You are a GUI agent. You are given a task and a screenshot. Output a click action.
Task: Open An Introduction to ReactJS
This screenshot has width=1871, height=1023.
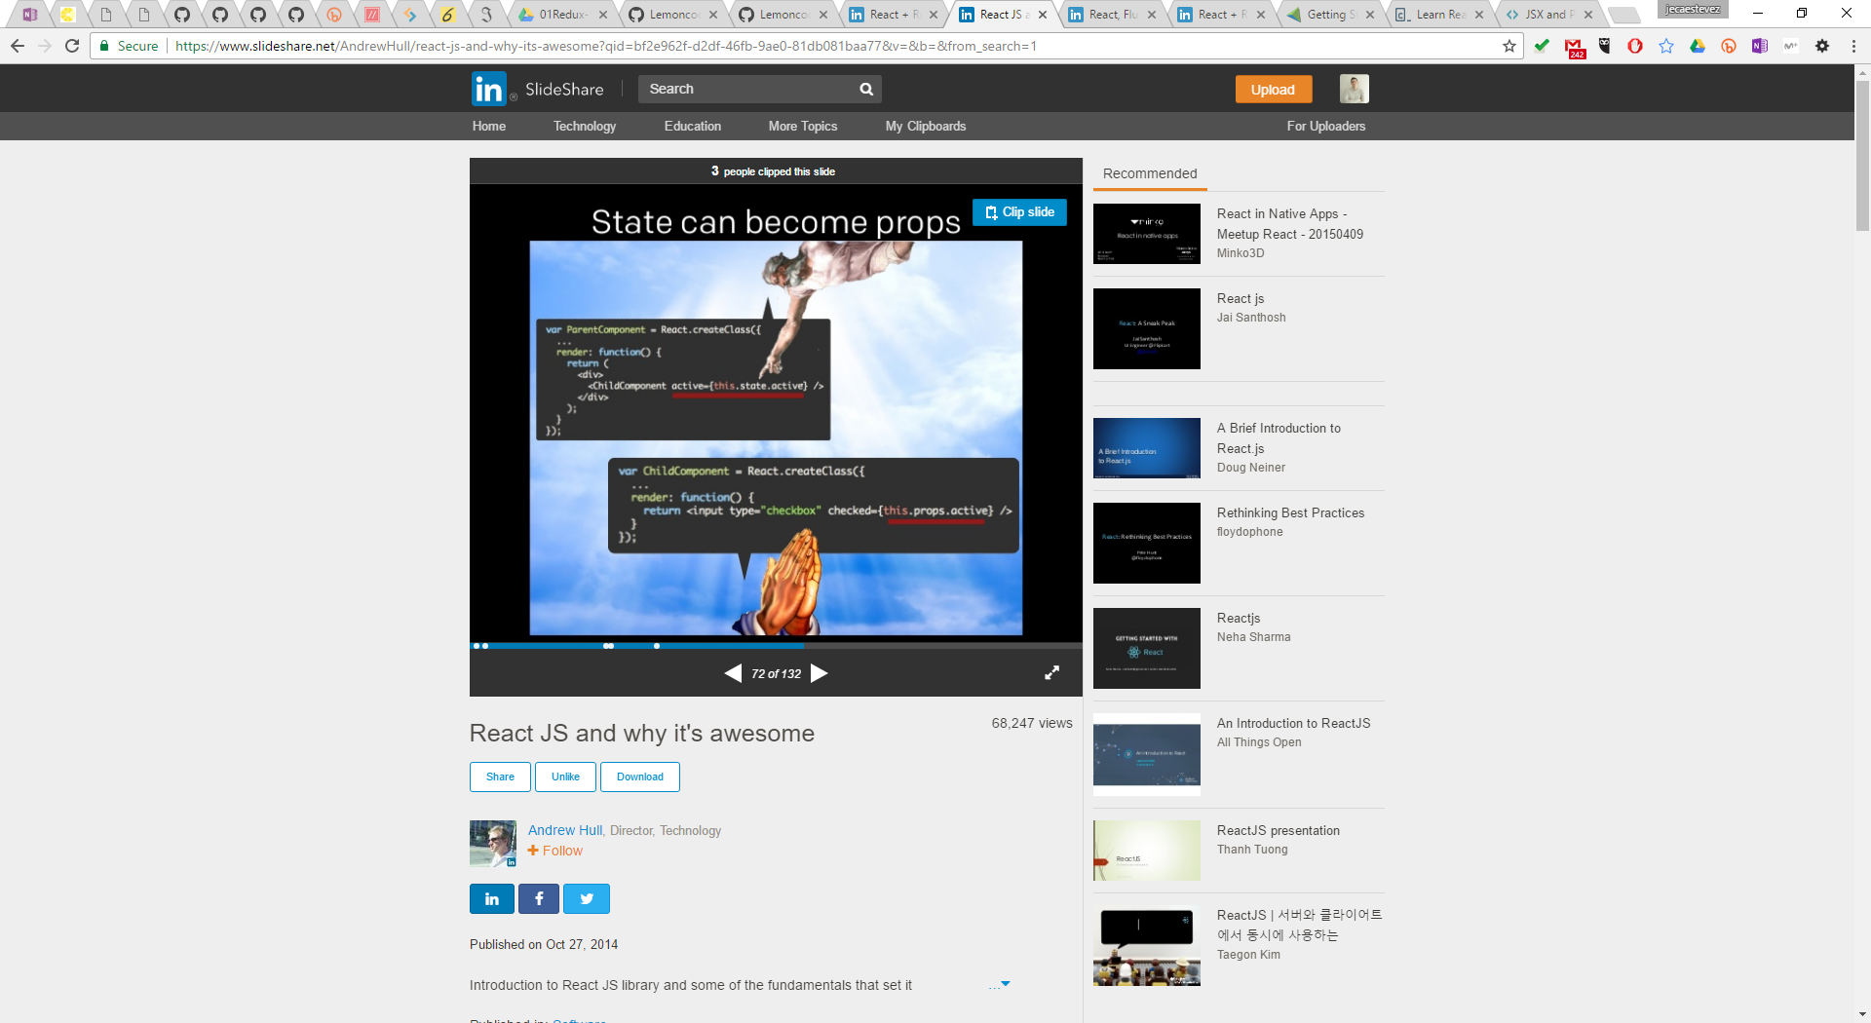pyautogui.click(x=1293, y=723)
